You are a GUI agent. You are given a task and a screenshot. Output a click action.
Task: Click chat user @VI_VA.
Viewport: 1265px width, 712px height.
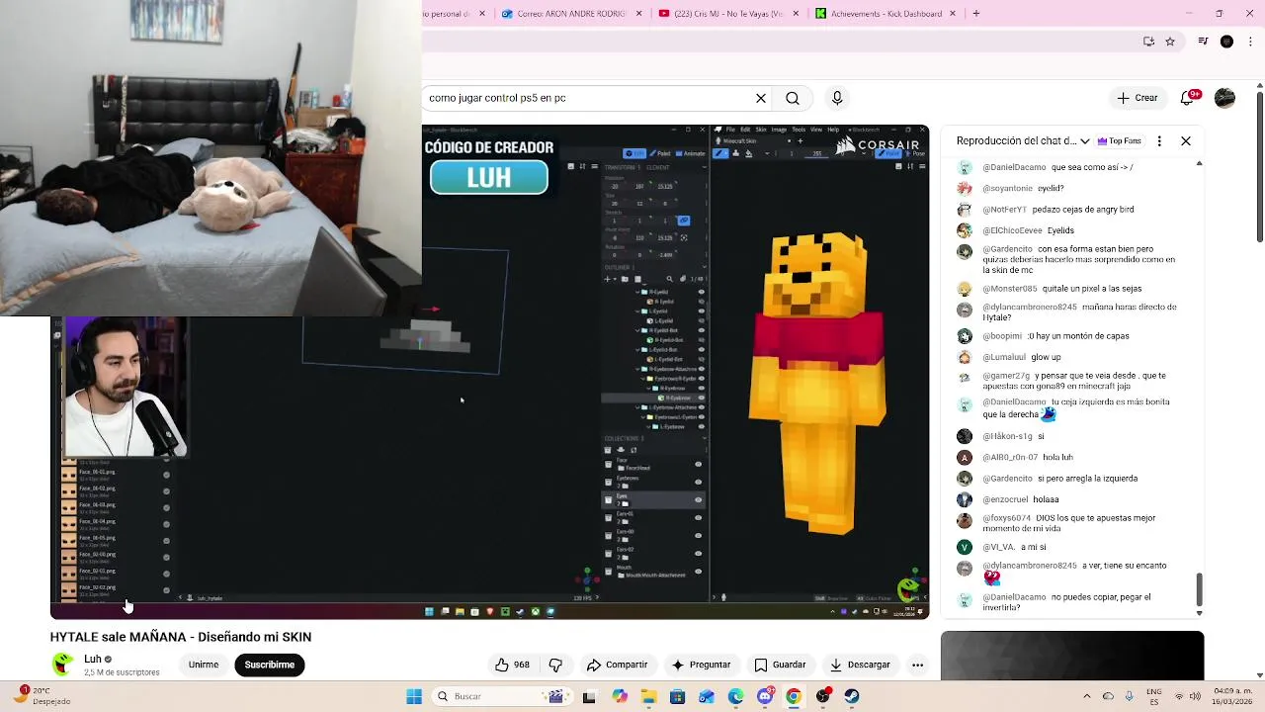coord(998,547)
